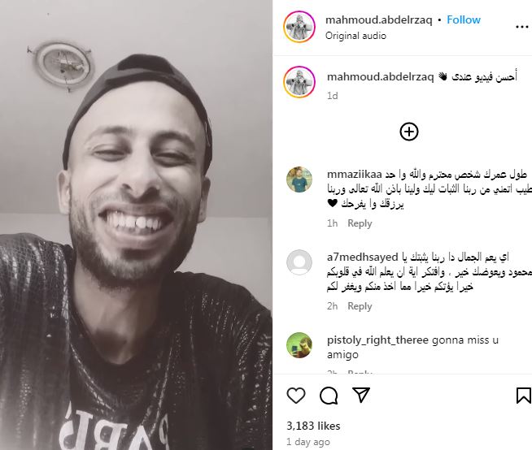Pause the selfie video
Screen dimensions: 532x450
click(x=136, y=225)
